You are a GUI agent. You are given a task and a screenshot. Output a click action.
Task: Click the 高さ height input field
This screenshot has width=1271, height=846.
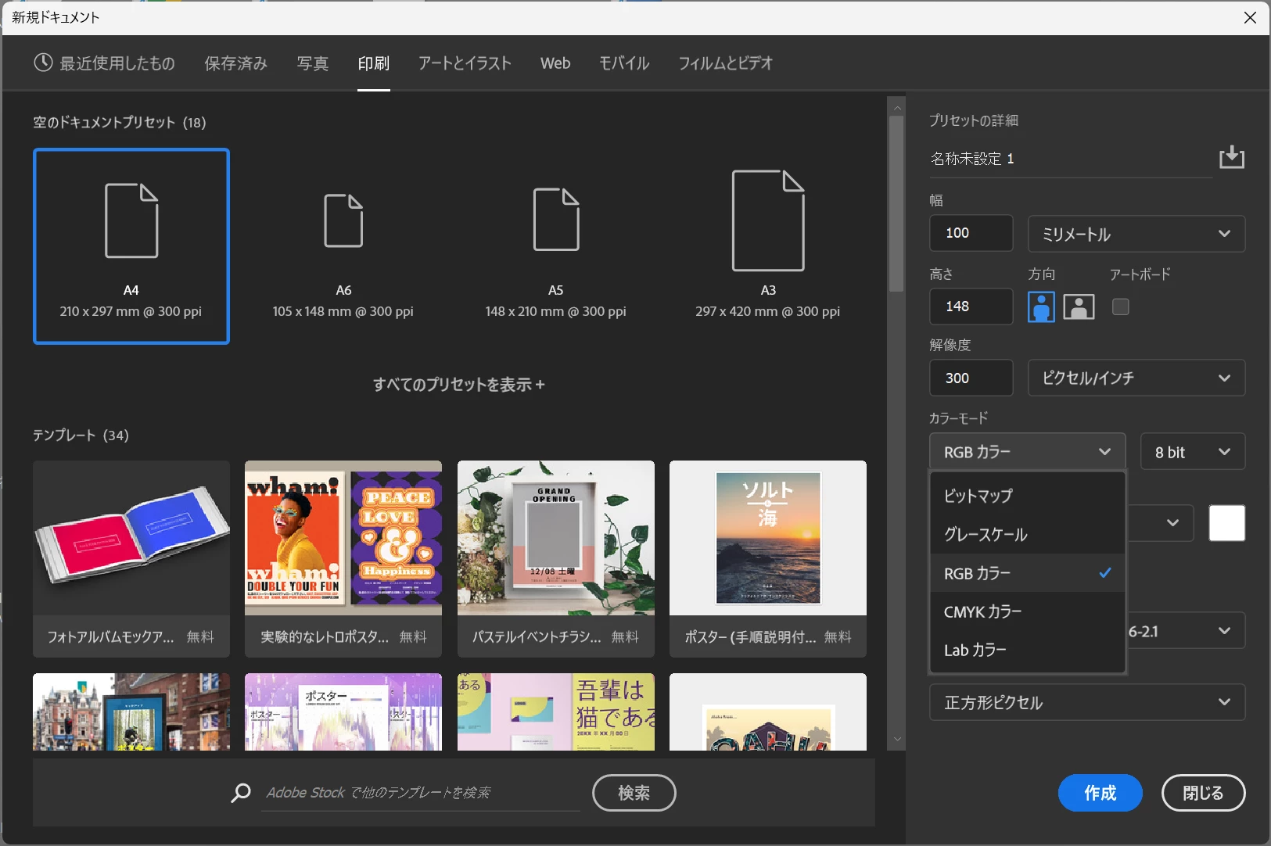[x=971, y=306]
